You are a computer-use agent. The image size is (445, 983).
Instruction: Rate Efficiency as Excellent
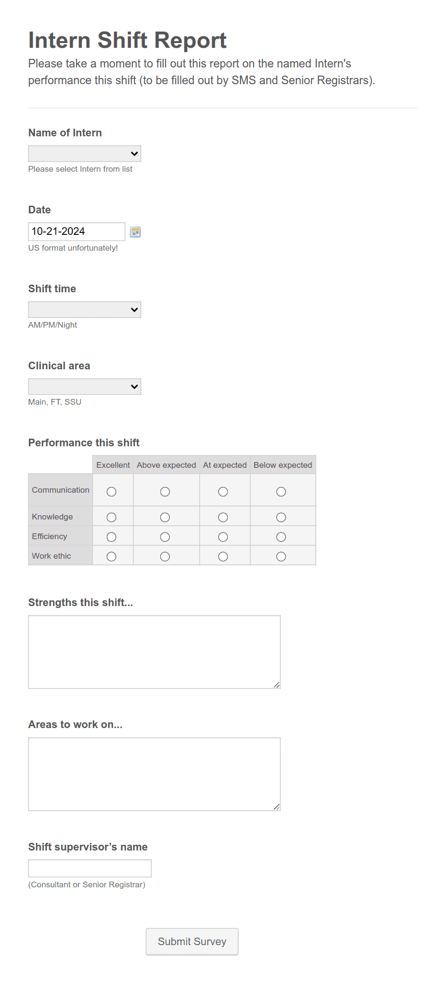pos(112,536)
